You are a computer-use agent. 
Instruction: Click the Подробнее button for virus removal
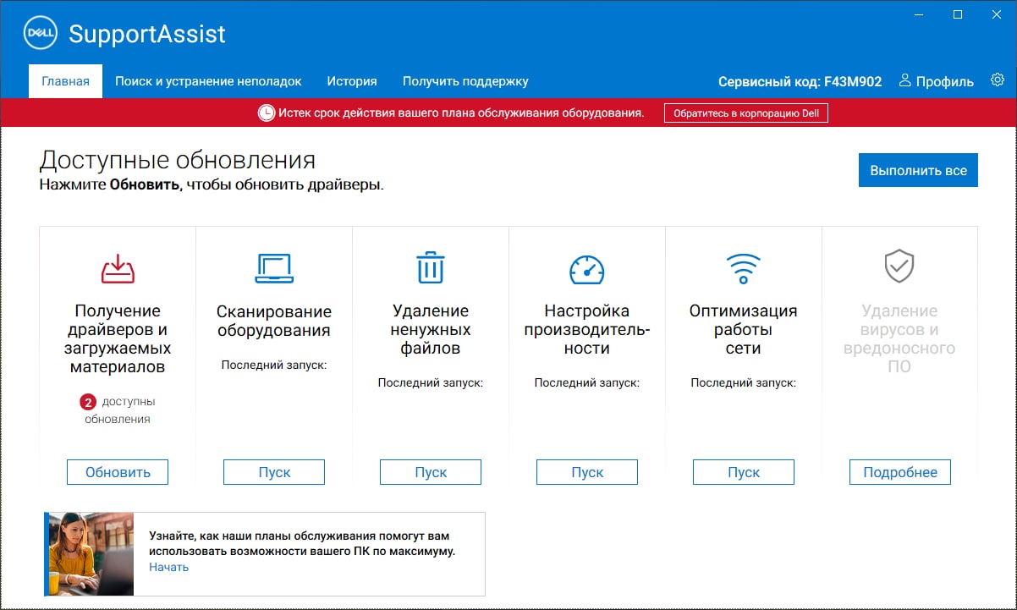coord(900,472)
